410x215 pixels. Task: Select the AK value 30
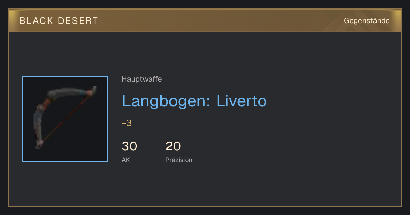[129, 146]
